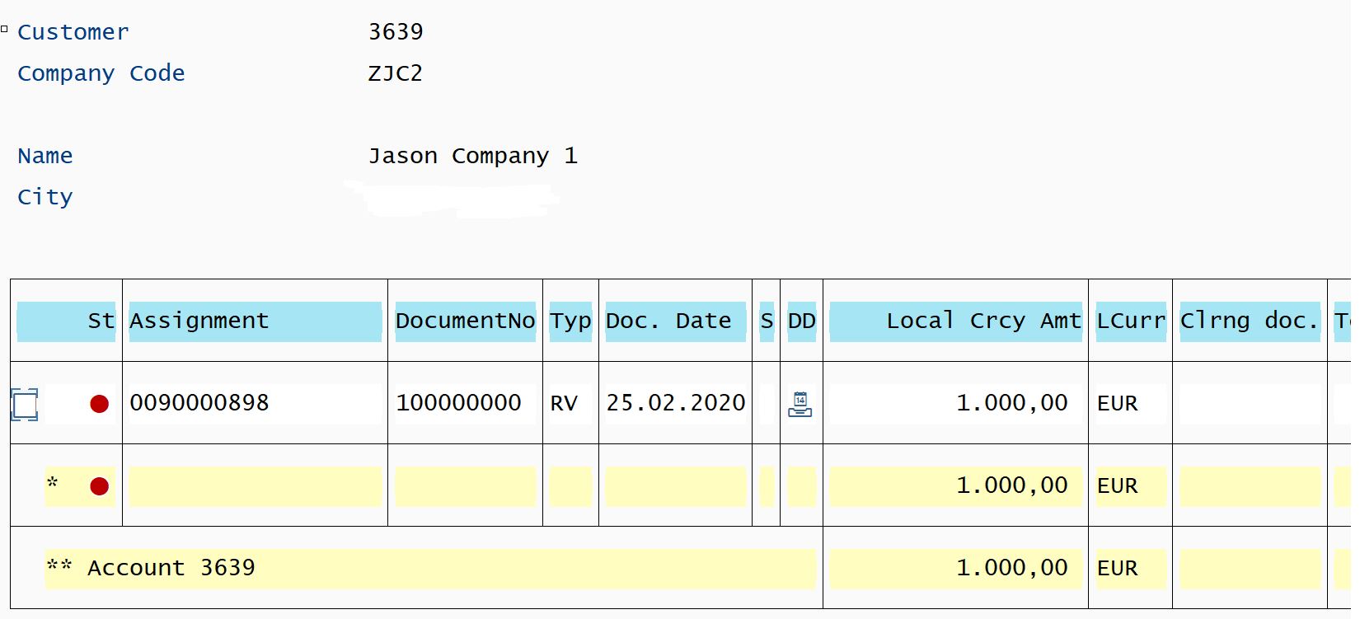
Task: Click the asterisk subtotal marker
Action: click(53, 483)
